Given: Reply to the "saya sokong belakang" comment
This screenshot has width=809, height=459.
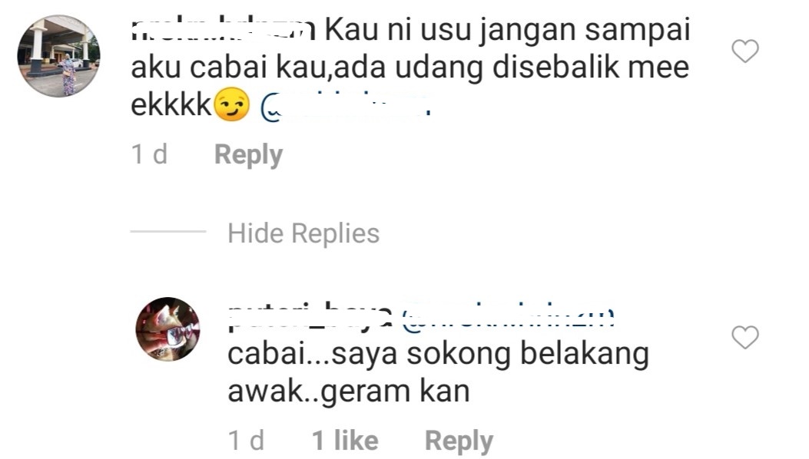Looking at the screenshot, I should coord(459,441).
